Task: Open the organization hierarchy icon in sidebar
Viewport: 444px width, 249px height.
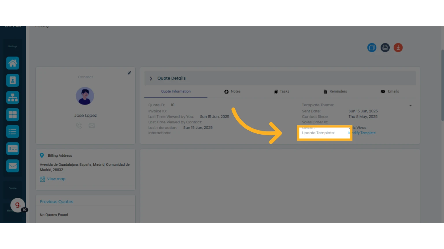Action: tap(13, 97)
